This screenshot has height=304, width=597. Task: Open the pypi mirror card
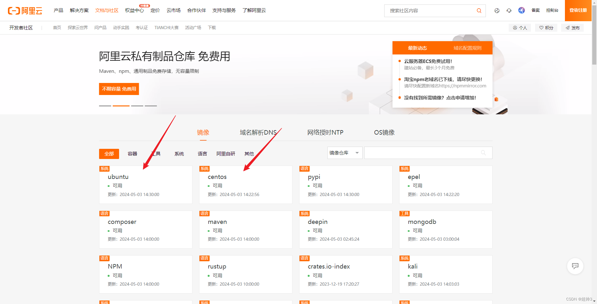tap(346, 185)
